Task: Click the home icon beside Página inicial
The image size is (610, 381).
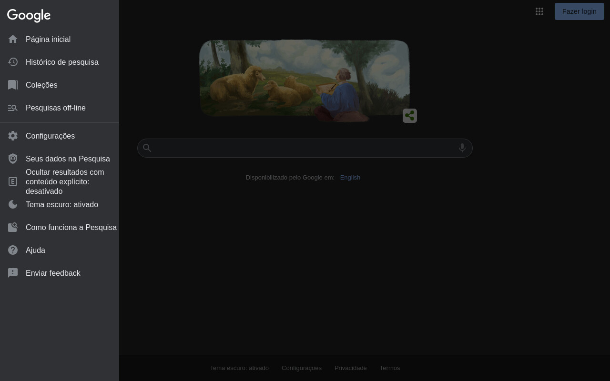Action: [13, 39]
